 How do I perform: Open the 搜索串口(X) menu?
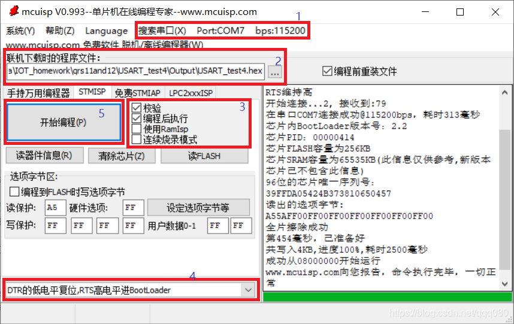click(162, 31)
